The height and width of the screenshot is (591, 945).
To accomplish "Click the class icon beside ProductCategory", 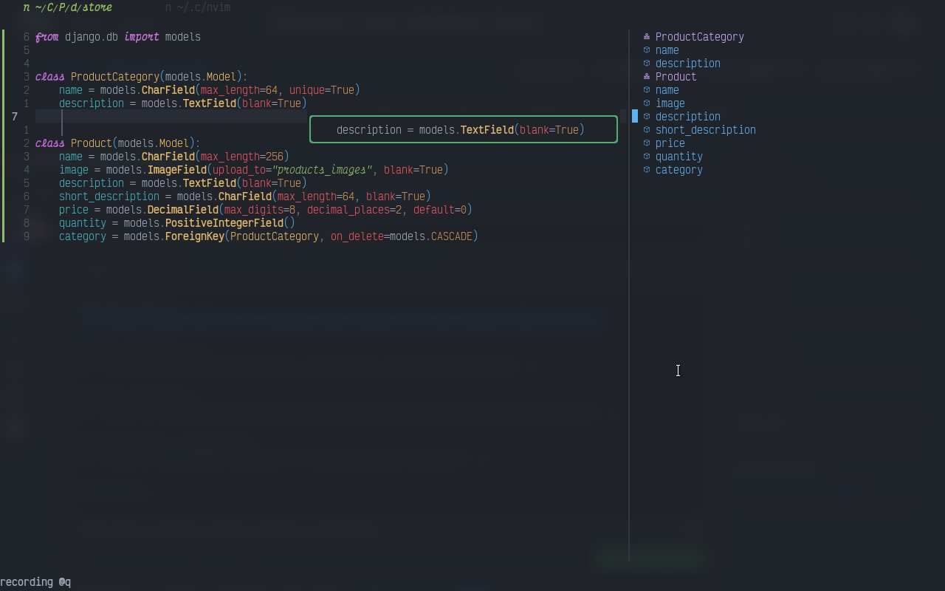I will [x=646, y=36].
